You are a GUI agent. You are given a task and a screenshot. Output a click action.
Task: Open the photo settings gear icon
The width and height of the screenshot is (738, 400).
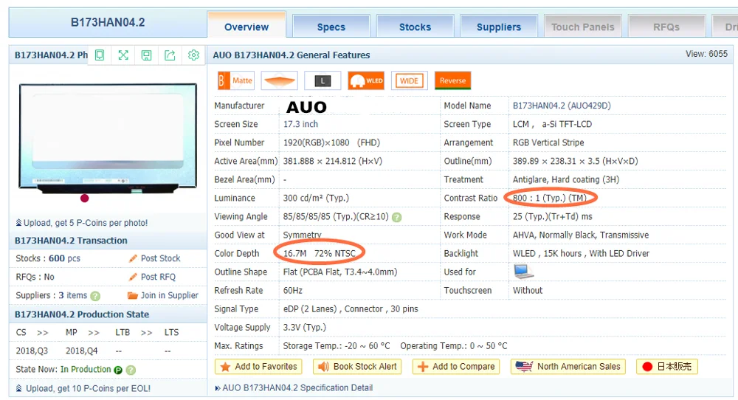193,55
